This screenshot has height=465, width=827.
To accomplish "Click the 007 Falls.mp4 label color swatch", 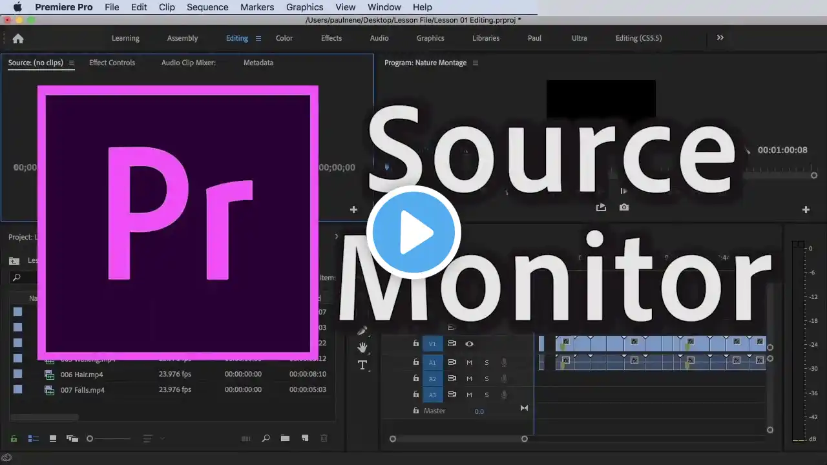I will click(x=17, y=389).
